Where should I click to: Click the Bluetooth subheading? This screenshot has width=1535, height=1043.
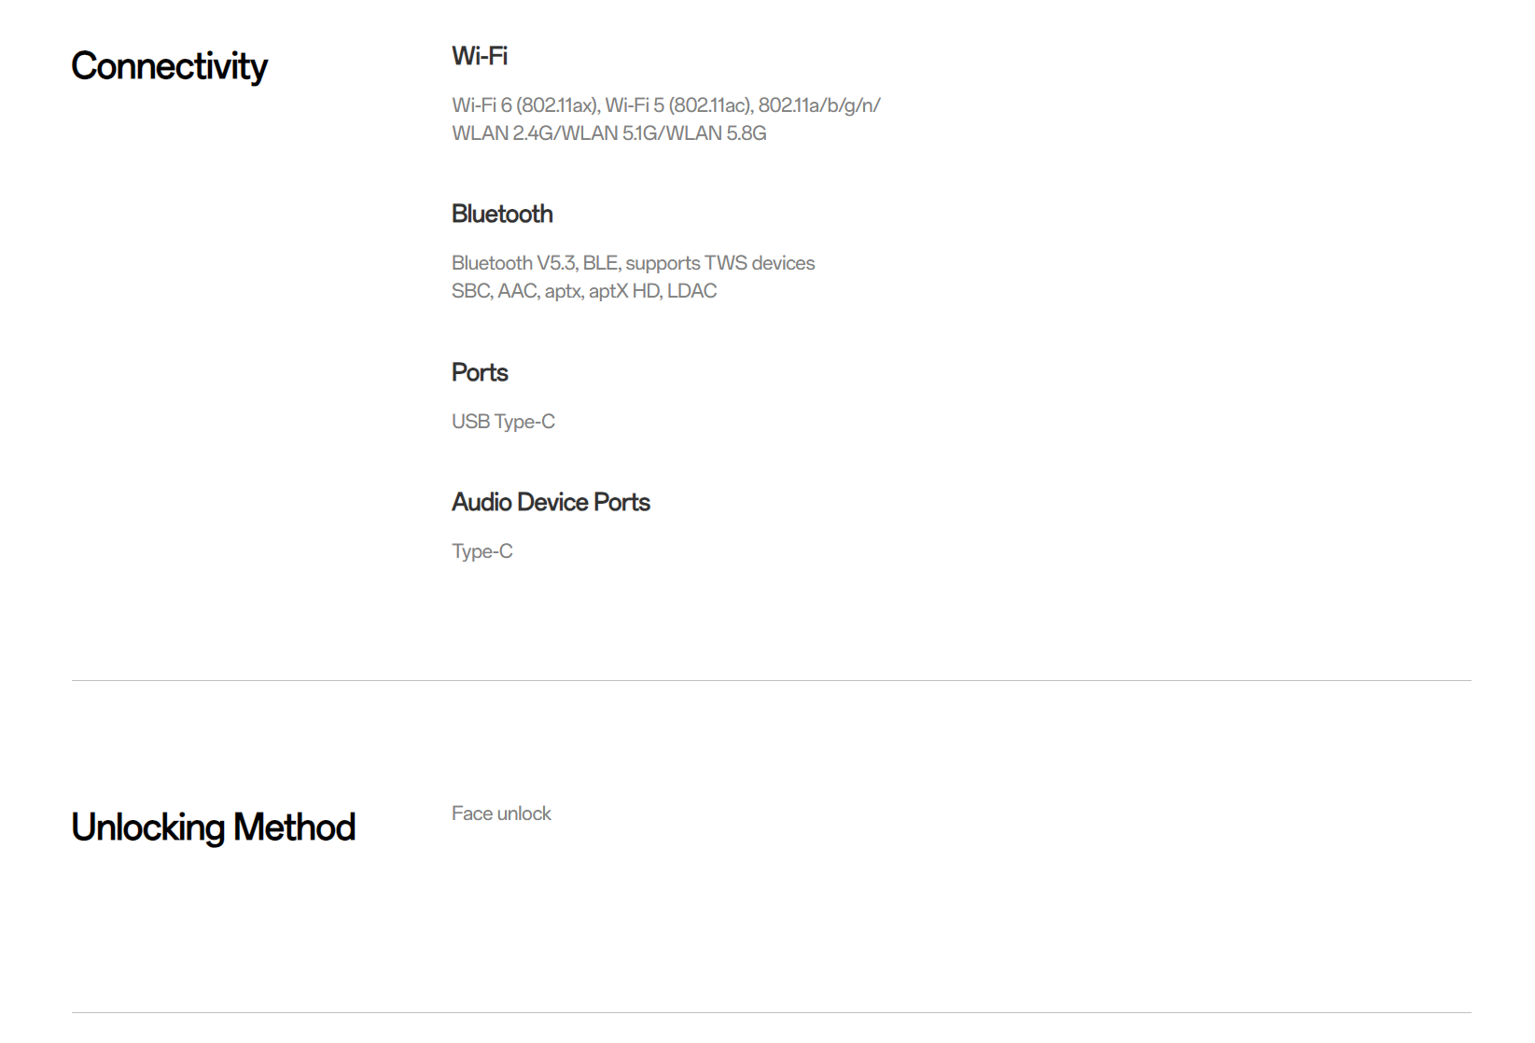(x=502, y=215)
